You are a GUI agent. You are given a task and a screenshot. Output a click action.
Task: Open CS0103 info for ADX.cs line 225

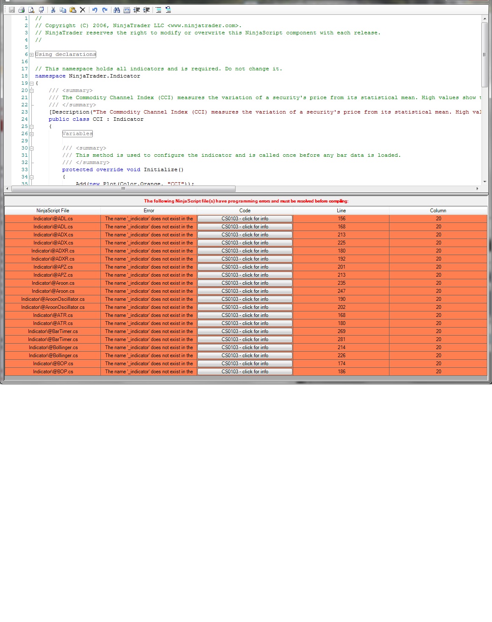click(x=245, y=243)
